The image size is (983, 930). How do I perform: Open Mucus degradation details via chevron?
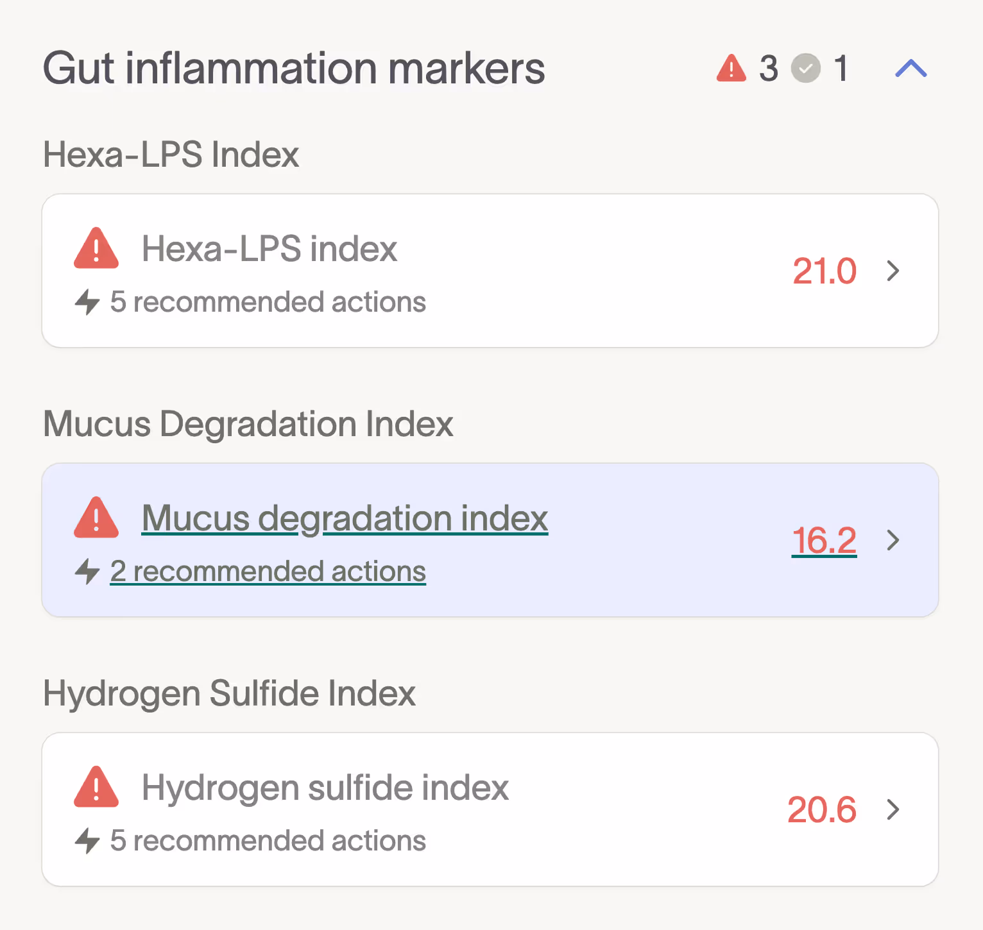pyautogui.click(x=893, y=540)
